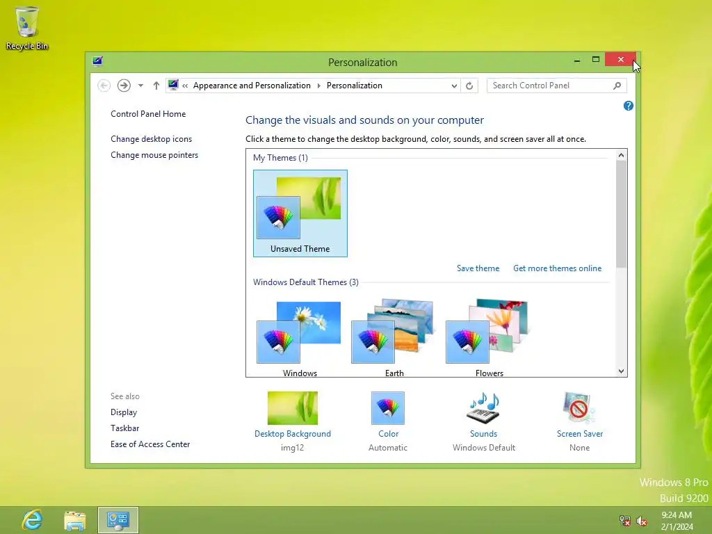The image size is (712, 534).
Task: Launch Internet Explorer from the taskbar
Action: point(32,520)
